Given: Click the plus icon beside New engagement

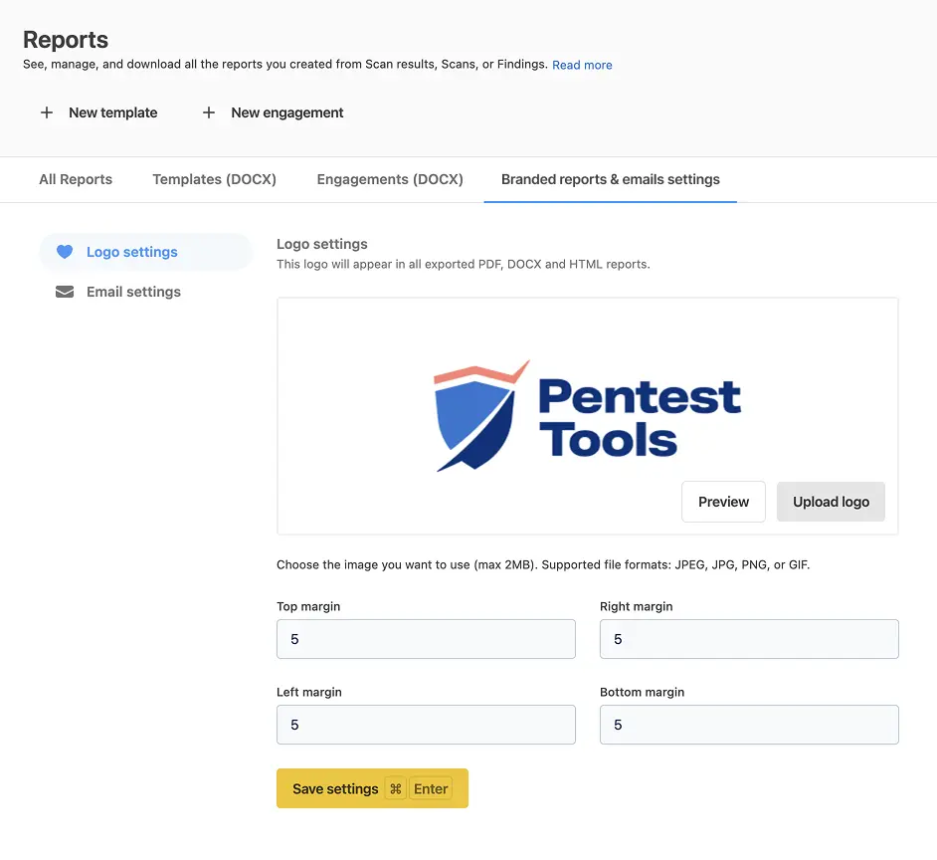Looking at the screenshot, I should pos(209,112).
